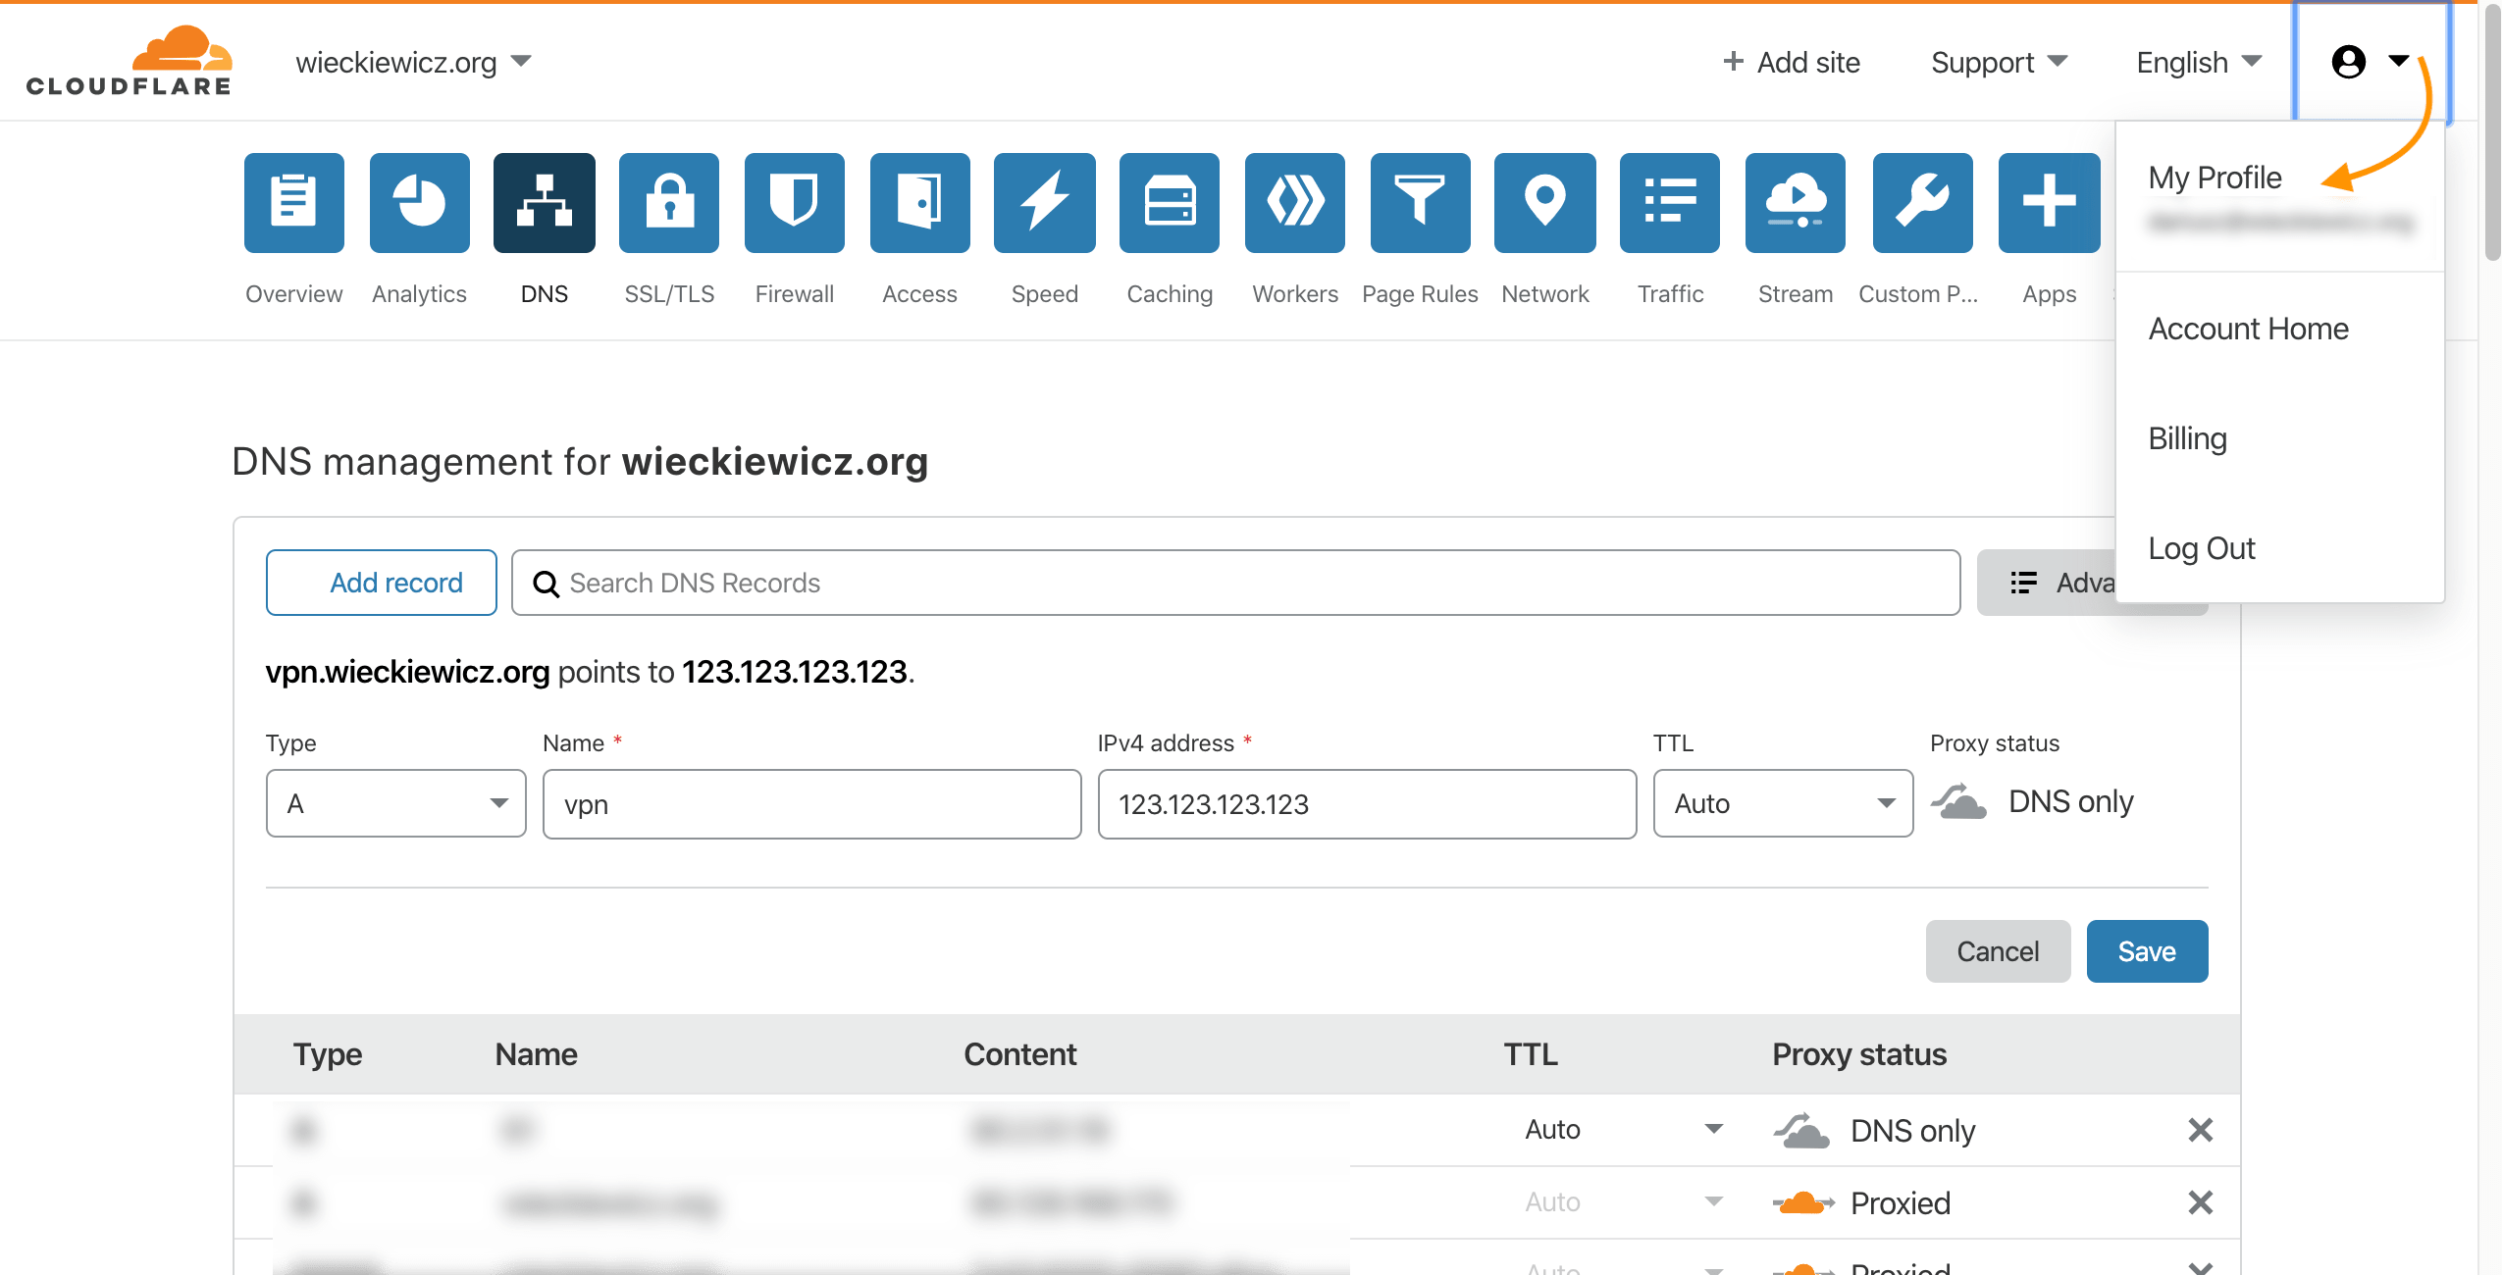Click the Advanced button
The height and width of the screenshot is (1275, 2502).
(2046, 583)
